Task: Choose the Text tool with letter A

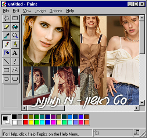Action: coord(15,53)
